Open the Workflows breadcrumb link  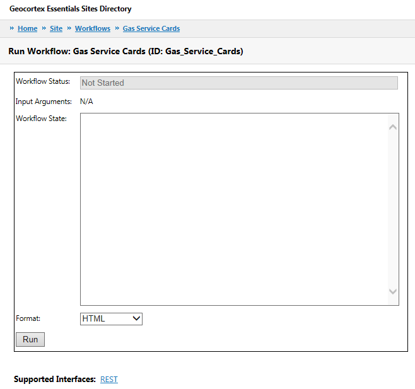[x=93, y=28]
